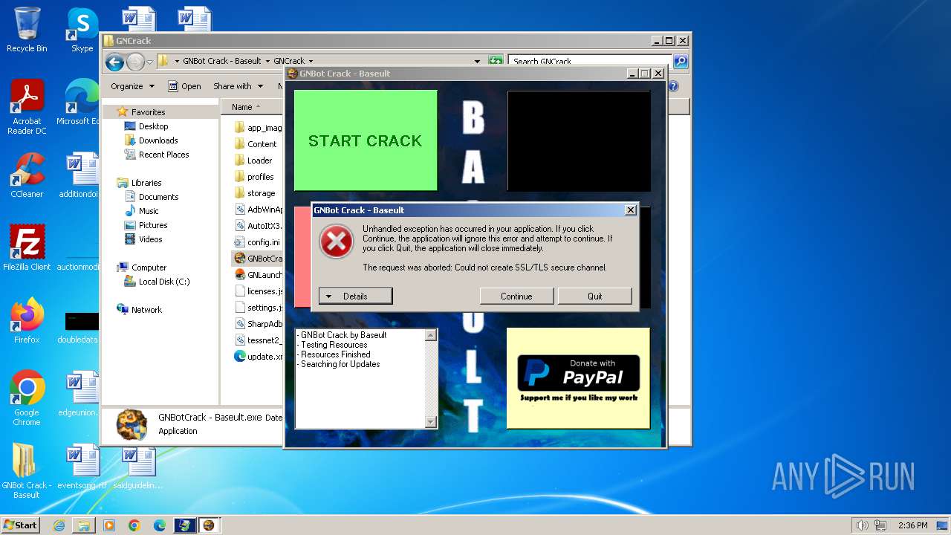Select Local Disk (C:) drive
This screenshot has width=951, height=535.
click(163, 282)
